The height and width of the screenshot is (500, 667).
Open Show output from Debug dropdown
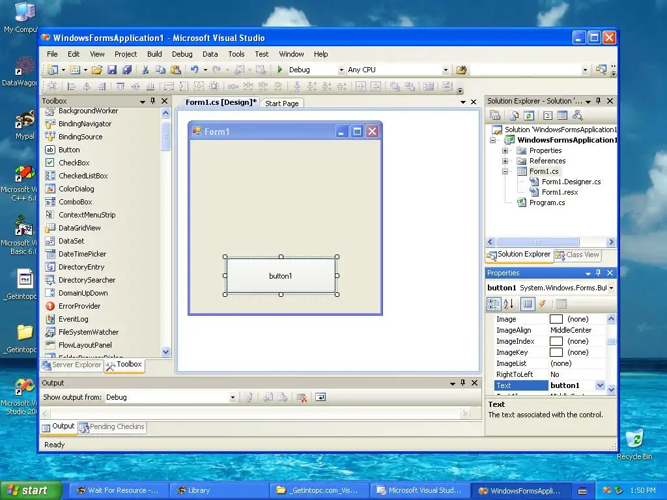[x=233, y=398]
